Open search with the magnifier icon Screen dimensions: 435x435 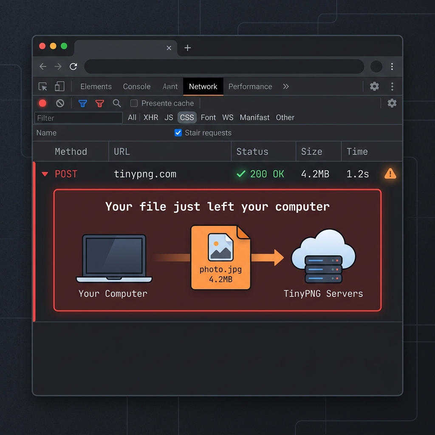tap(117, 103)
